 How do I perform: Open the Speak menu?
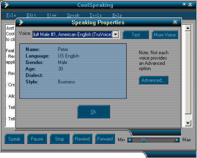(x=73, y=15)
